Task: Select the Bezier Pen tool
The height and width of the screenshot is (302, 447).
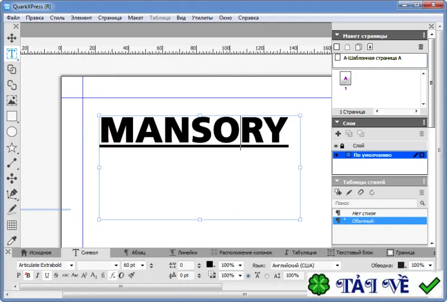Action: (12, 194)
